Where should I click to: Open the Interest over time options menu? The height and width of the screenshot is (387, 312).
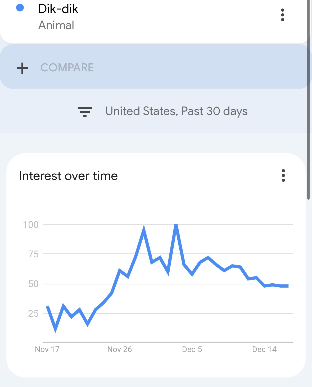(283, 175)
